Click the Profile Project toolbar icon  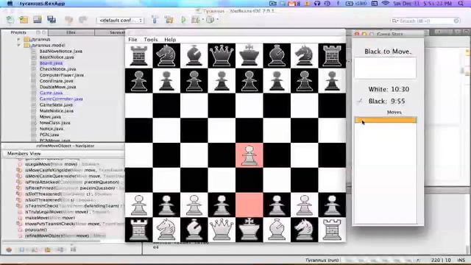coord(210,20)
